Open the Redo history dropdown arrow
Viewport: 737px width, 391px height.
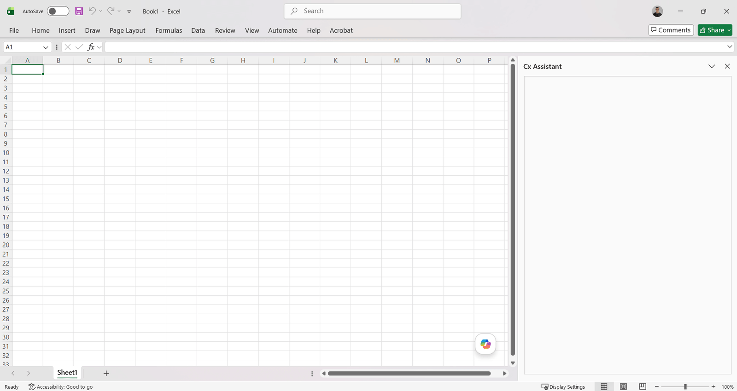pos(119,11)
